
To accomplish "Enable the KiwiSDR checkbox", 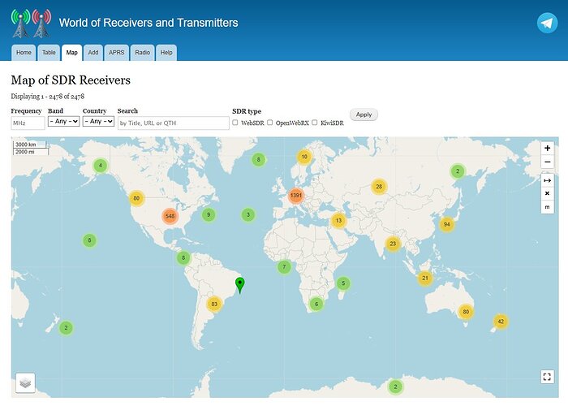I will 315,123.
